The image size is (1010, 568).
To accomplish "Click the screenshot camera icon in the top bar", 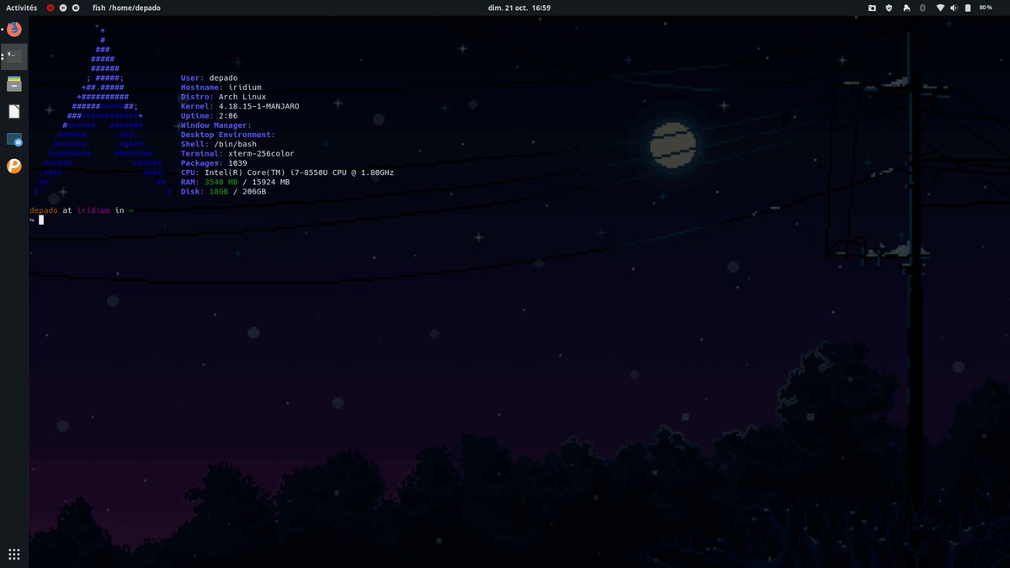I will point(872,7).
